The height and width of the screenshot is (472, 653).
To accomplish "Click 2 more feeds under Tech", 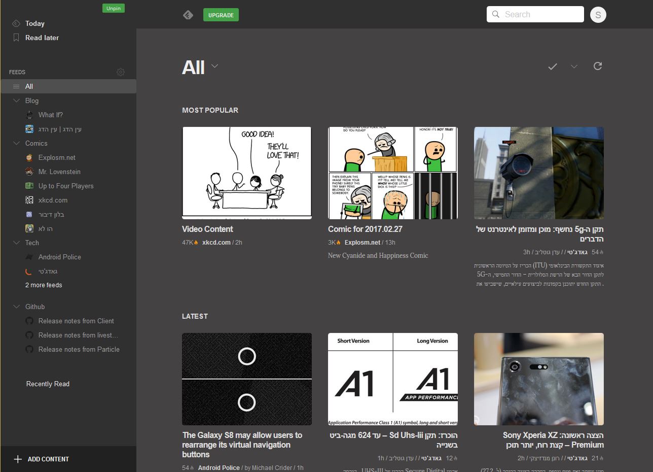I will click(x=43, y=285).
